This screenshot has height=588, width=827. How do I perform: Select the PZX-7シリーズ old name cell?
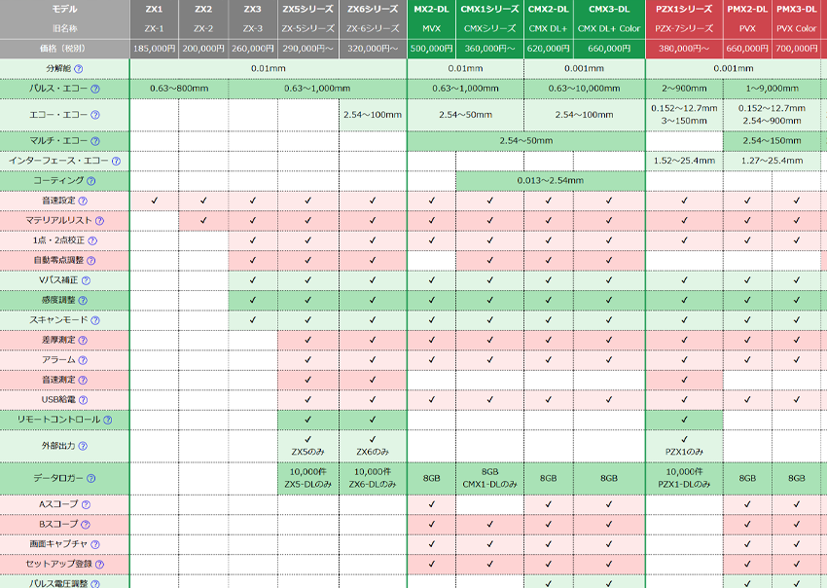tap(684, 28)
